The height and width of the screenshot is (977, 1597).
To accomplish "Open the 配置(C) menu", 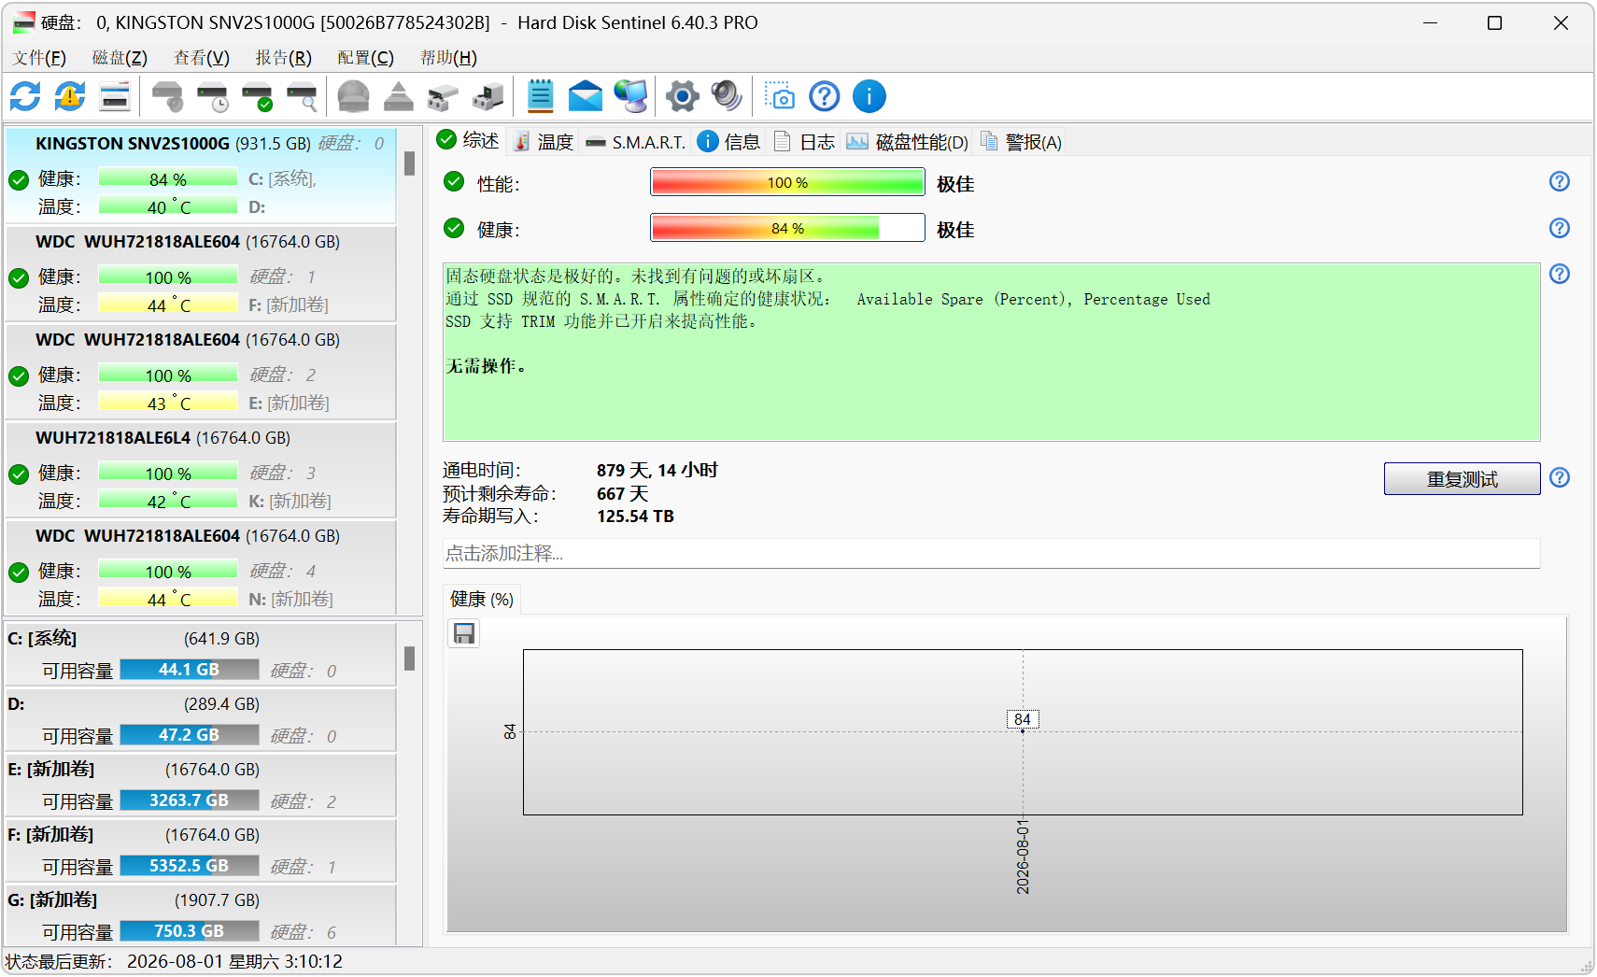I will tap(366, 58).
